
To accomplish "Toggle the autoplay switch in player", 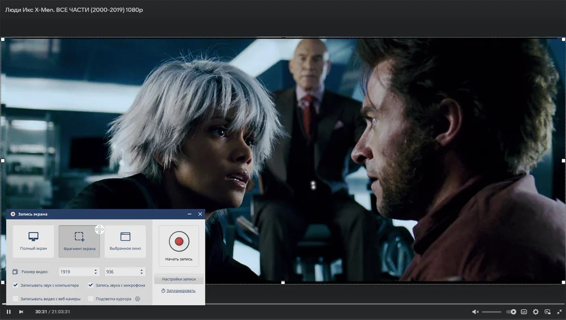I will 512,312.
